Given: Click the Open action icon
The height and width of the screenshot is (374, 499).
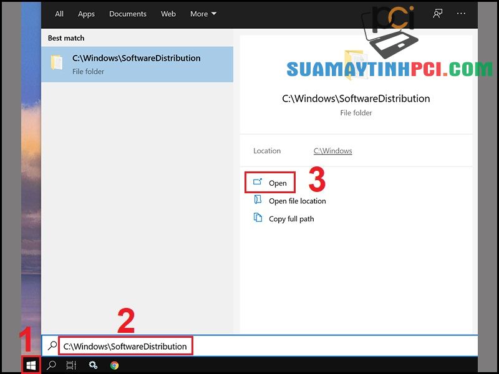Looking at the screenshot, I should (258, 182).
